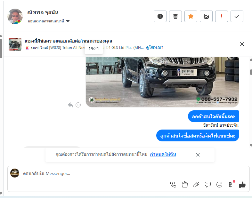252x198 pixels.
Task: Reply to the car photo message
Action: (x=70, y=105)
